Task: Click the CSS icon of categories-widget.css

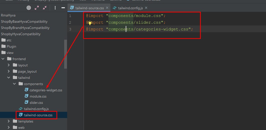Action: pyautogui.click(x=26, y=90)
